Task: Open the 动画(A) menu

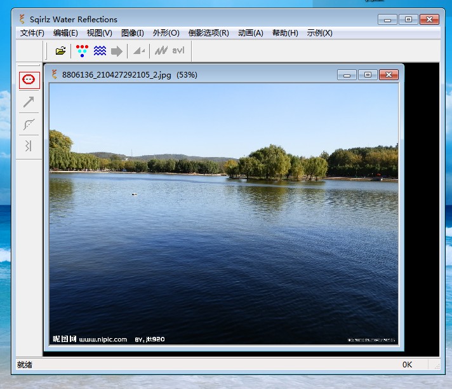Action: click(x=250, y=33)
